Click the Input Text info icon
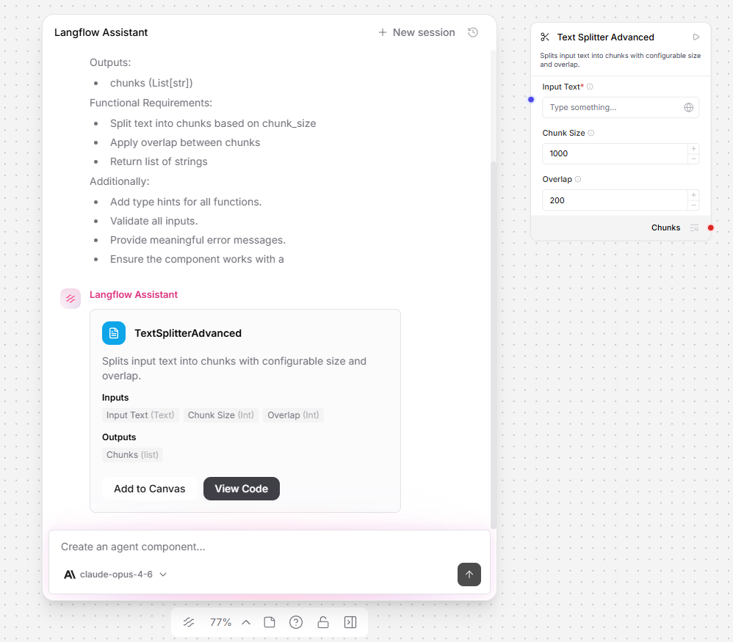Viewport: 733px width, 642px height. (590, 87)
